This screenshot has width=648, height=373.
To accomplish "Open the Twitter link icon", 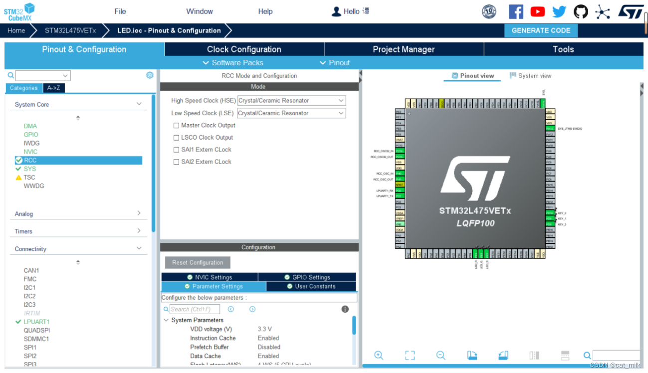I will [559, 11].
